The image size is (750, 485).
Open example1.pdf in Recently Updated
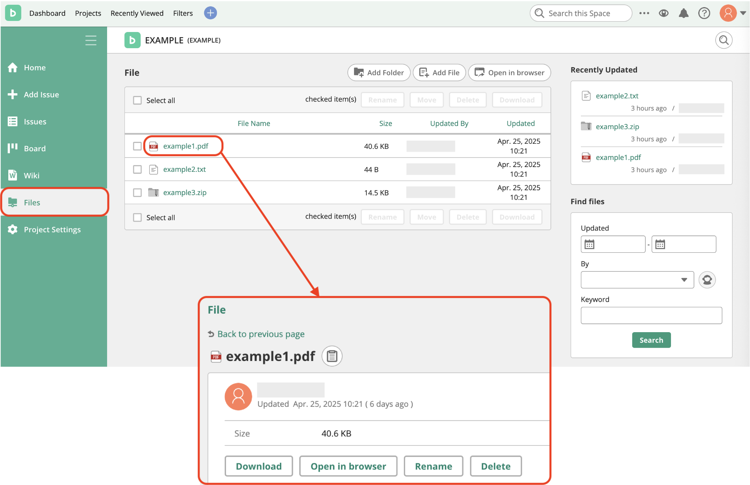point(618,158)
